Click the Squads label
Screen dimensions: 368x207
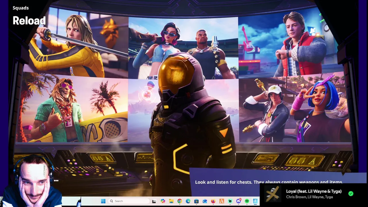21,8
